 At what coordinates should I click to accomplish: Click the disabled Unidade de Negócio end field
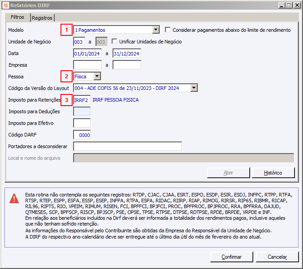click(x=101, y=42)
